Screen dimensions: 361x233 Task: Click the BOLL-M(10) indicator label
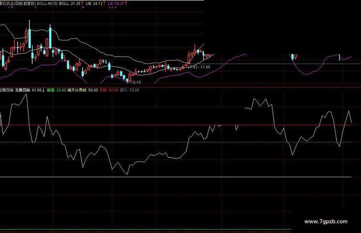pos(47,4)
